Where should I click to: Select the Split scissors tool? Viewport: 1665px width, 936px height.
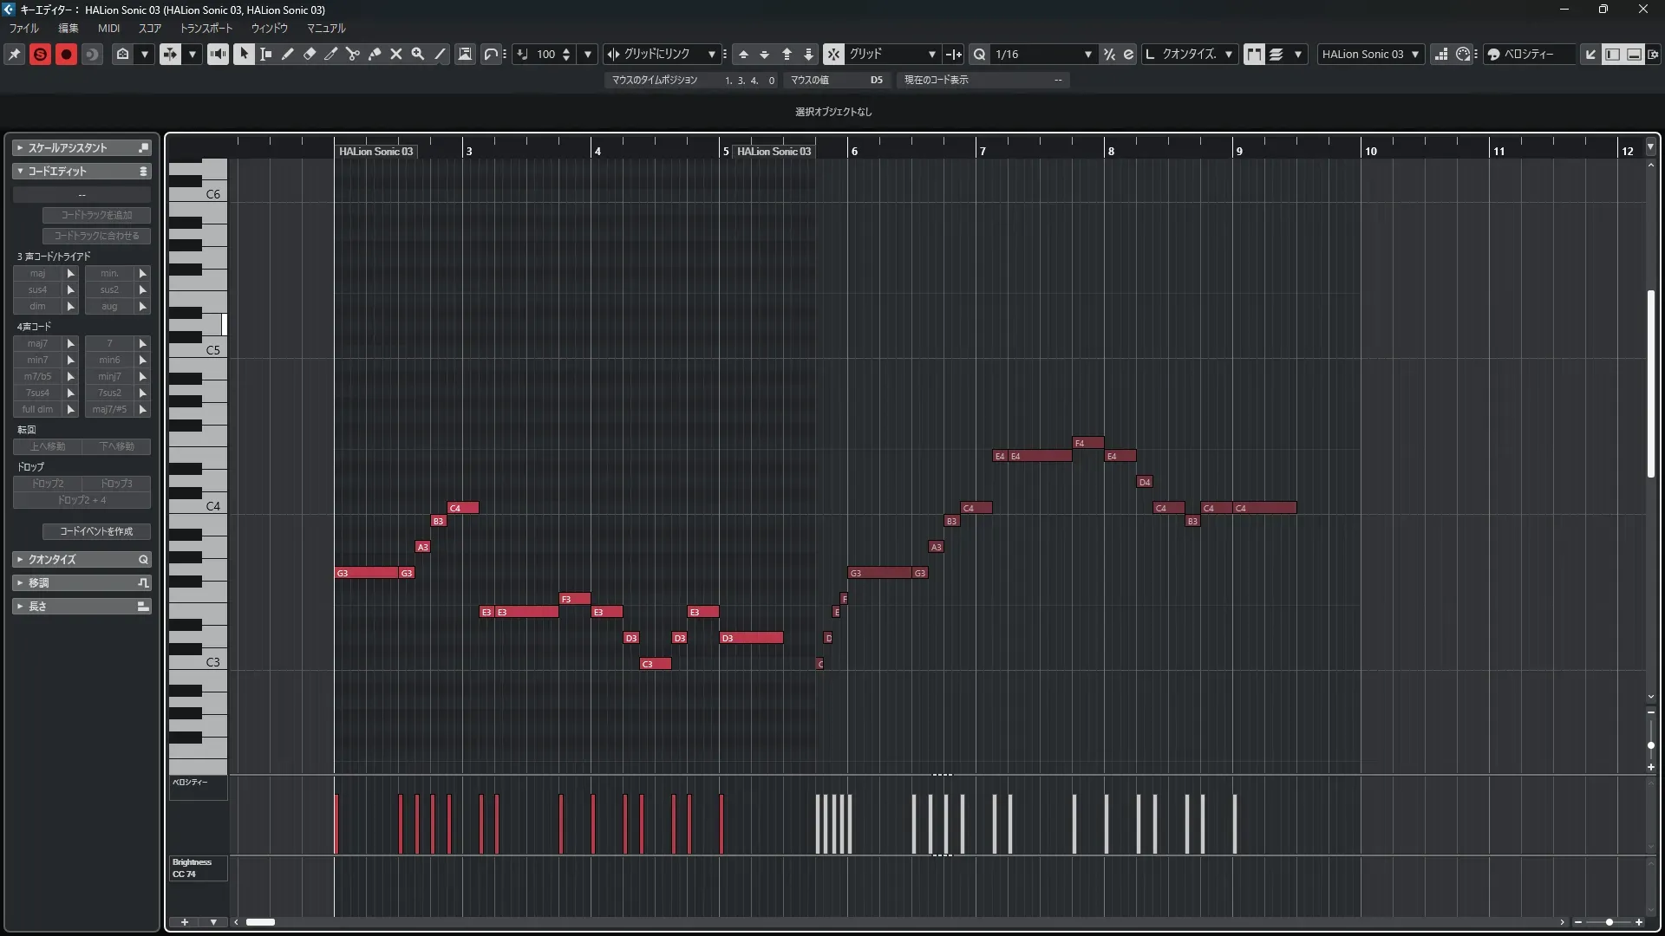coord(352,54)
